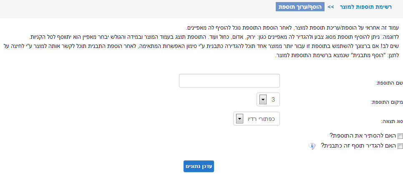403x178 pixels.
Task: Click the סוג תצוגה field label
Action: pos(391,121)
